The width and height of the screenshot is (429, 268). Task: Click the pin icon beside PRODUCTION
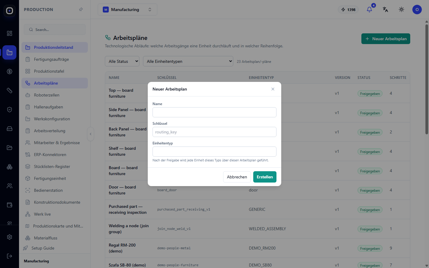81,10
